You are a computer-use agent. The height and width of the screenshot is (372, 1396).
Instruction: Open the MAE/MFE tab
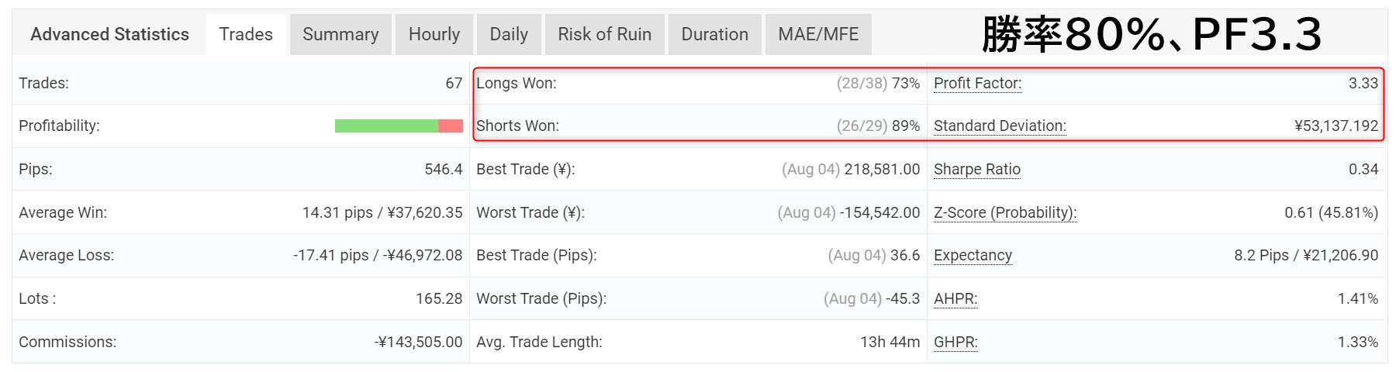818,34
